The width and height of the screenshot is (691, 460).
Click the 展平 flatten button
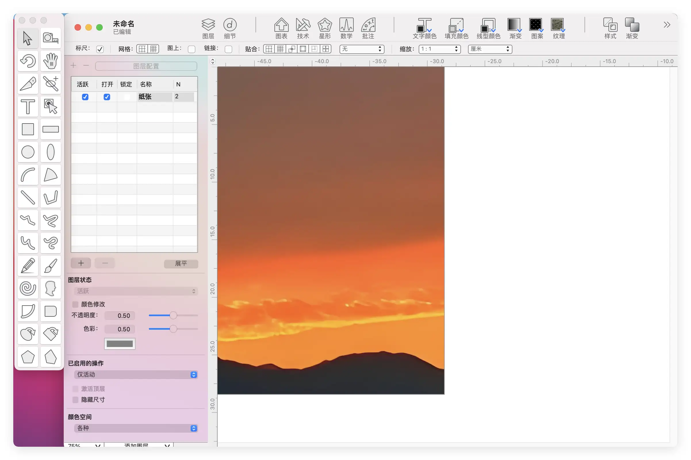(x=181, y=264)
